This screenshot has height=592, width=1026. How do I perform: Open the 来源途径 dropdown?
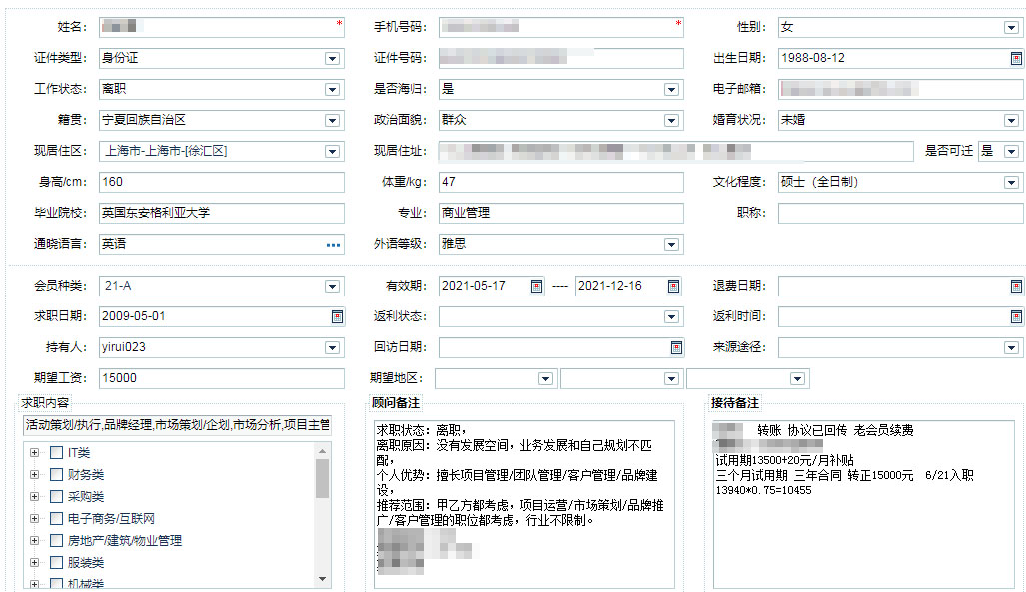point(1011,347)
